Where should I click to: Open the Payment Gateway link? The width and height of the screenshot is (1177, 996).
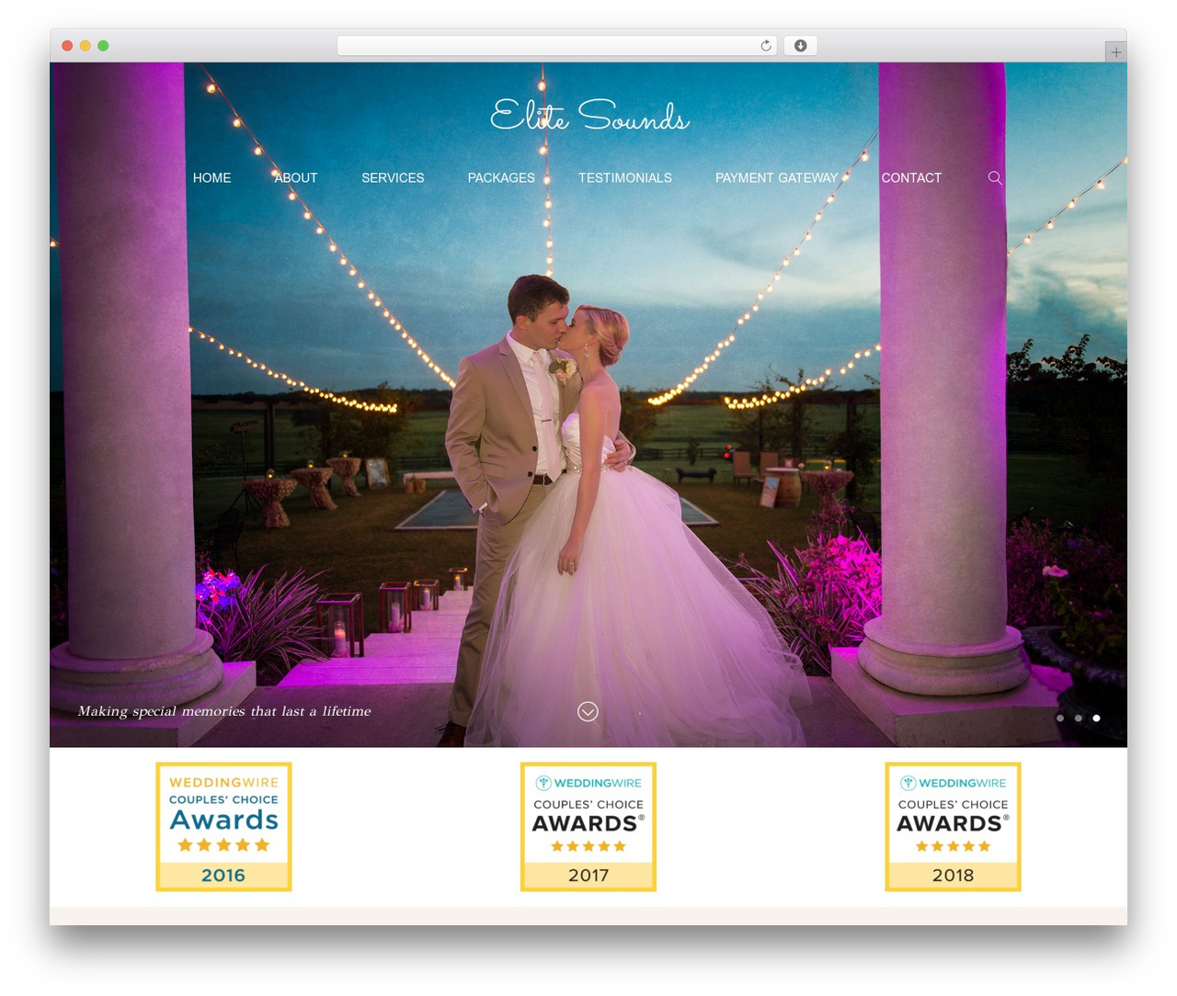point(777,178)
